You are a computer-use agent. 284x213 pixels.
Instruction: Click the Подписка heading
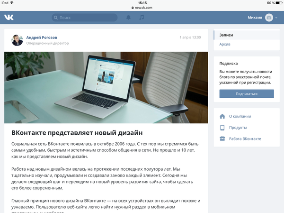(229, 64)
